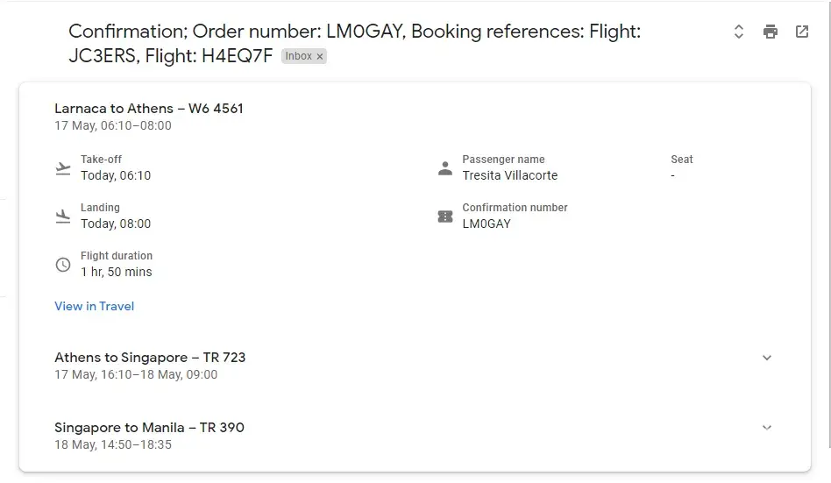Click the email subject line title
The height and width of the screenshot is (483, 831).
pos(354,32)
